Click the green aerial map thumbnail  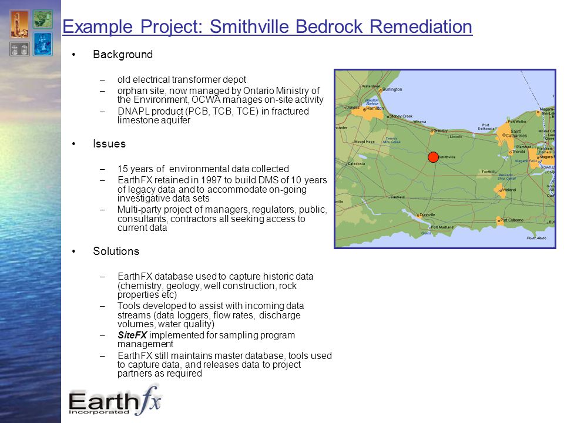tap(43, 19)
